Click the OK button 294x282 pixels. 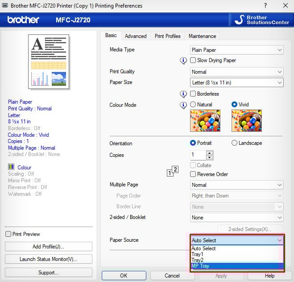click(124, 275)
